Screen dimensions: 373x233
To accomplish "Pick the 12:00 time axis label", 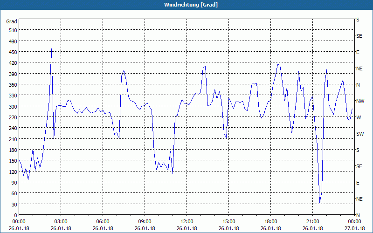I will pos(187,222).
